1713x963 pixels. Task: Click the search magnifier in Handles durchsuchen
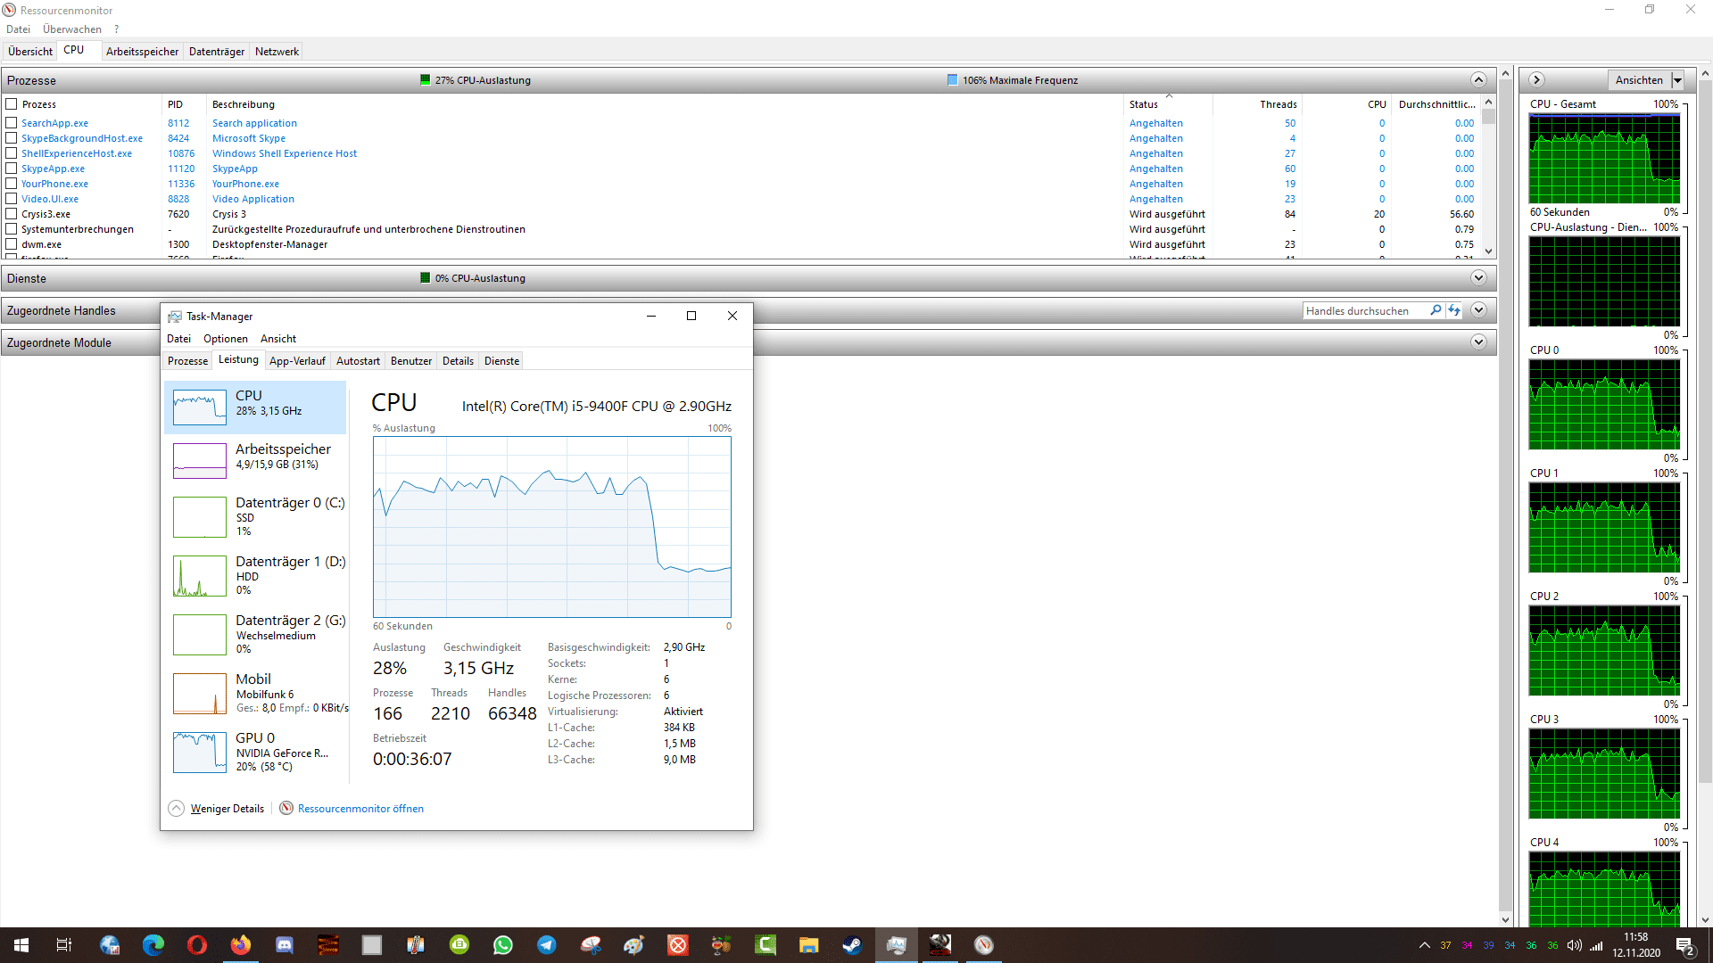(x=1436, y=310)
